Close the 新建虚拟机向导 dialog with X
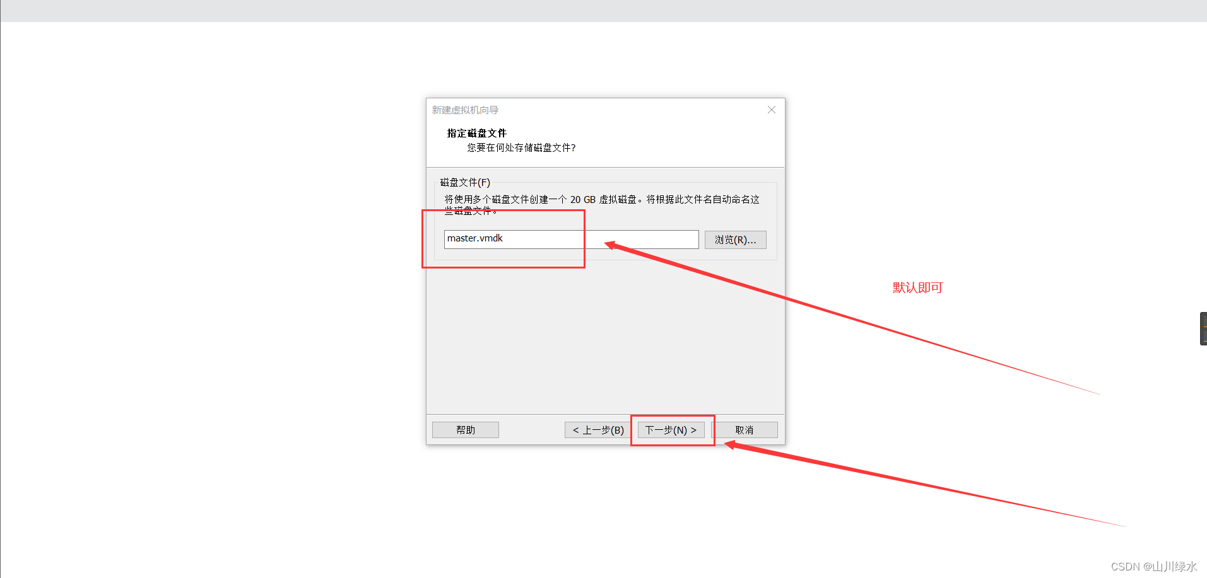 tap(771, 109)
